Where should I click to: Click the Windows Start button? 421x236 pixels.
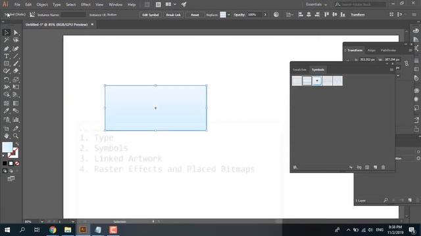[7, 229]
